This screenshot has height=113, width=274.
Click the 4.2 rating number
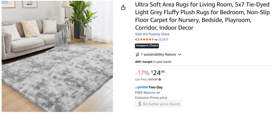[137, 40]
